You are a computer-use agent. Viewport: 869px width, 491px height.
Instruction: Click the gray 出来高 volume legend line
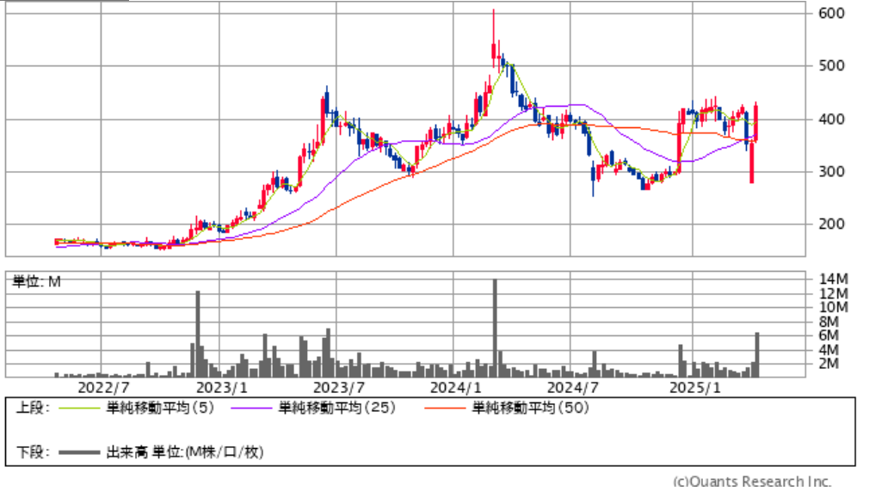pos(77,451)
